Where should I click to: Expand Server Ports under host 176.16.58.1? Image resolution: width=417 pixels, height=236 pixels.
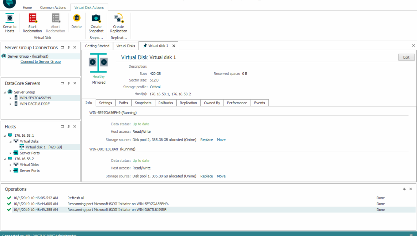pos(10,153)
